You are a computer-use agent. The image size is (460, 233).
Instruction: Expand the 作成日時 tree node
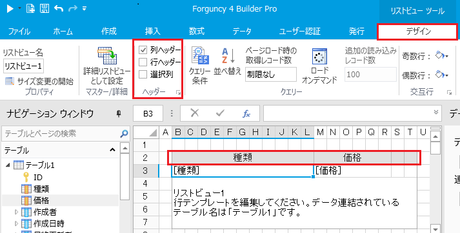pos(16,223)
